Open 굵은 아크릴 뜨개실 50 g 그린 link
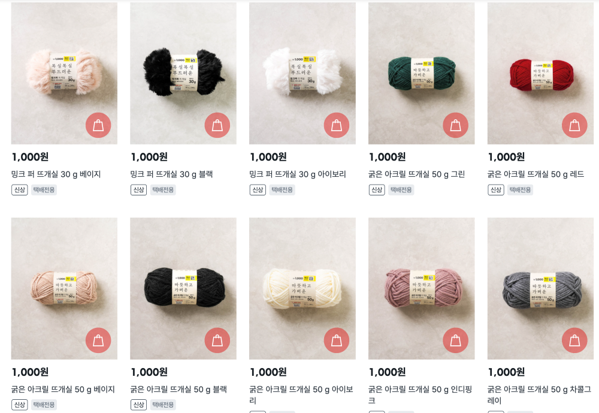Image resolution: width=599 pixels, height=413 pixels. 416,174
